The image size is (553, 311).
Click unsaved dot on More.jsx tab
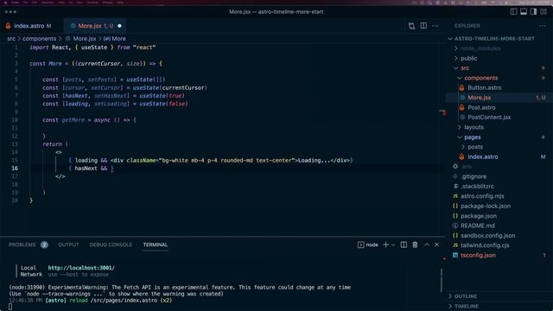(119, 26)
